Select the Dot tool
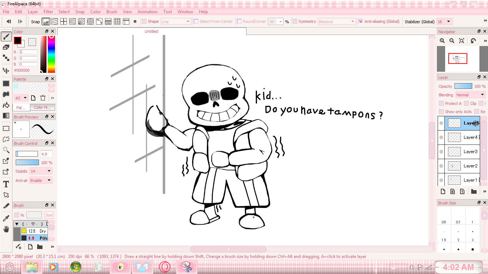The width and height of the screenshot is (488, 274). pos(6,58)
